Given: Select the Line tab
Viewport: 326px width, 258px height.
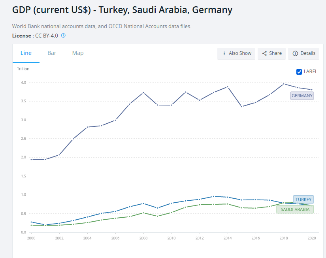Looking at the screenshot, I should (x=26, y=53).
